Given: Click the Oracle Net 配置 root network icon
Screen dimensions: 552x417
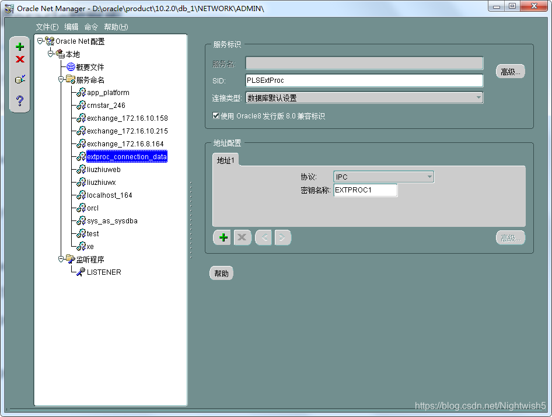Looking at the screenshot, I should 50,41.
